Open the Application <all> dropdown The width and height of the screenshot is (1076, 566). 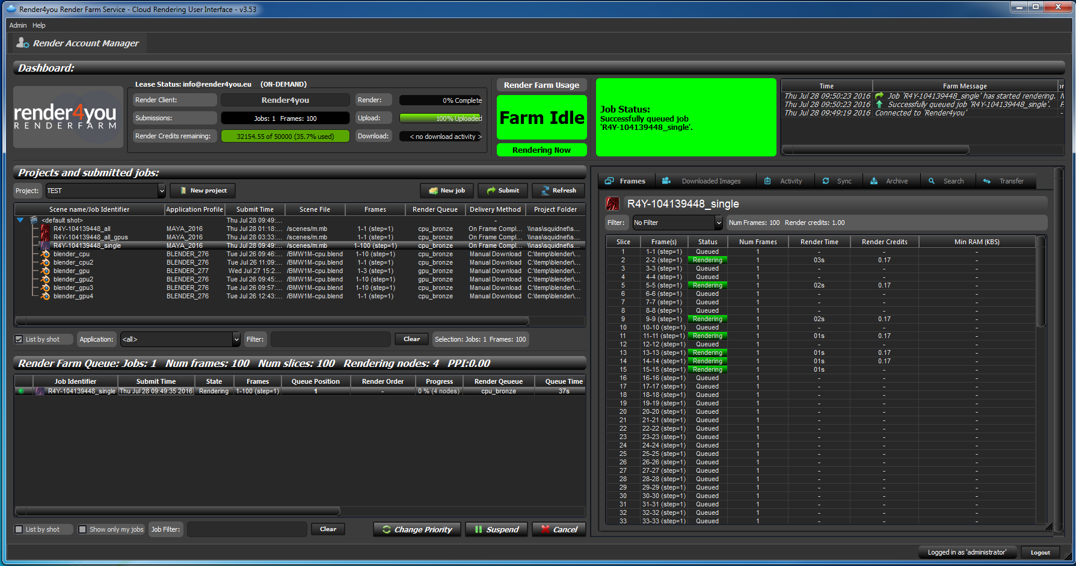pyautogui.click(x=236, y=339)
